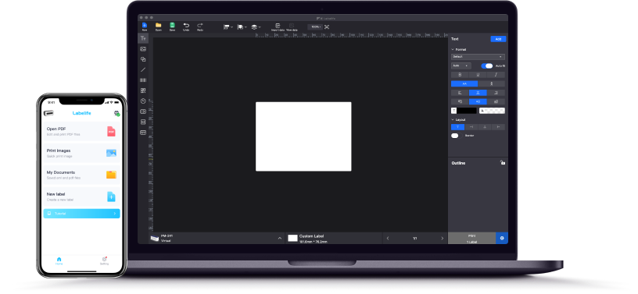638x294 pixels.
Task: Open PDF option in phone app
Action: click(x=81, y=131)
